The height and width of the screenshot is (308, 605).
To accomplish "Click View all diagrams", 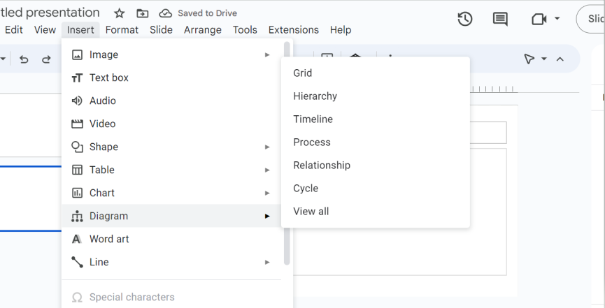I will [311, 212].
